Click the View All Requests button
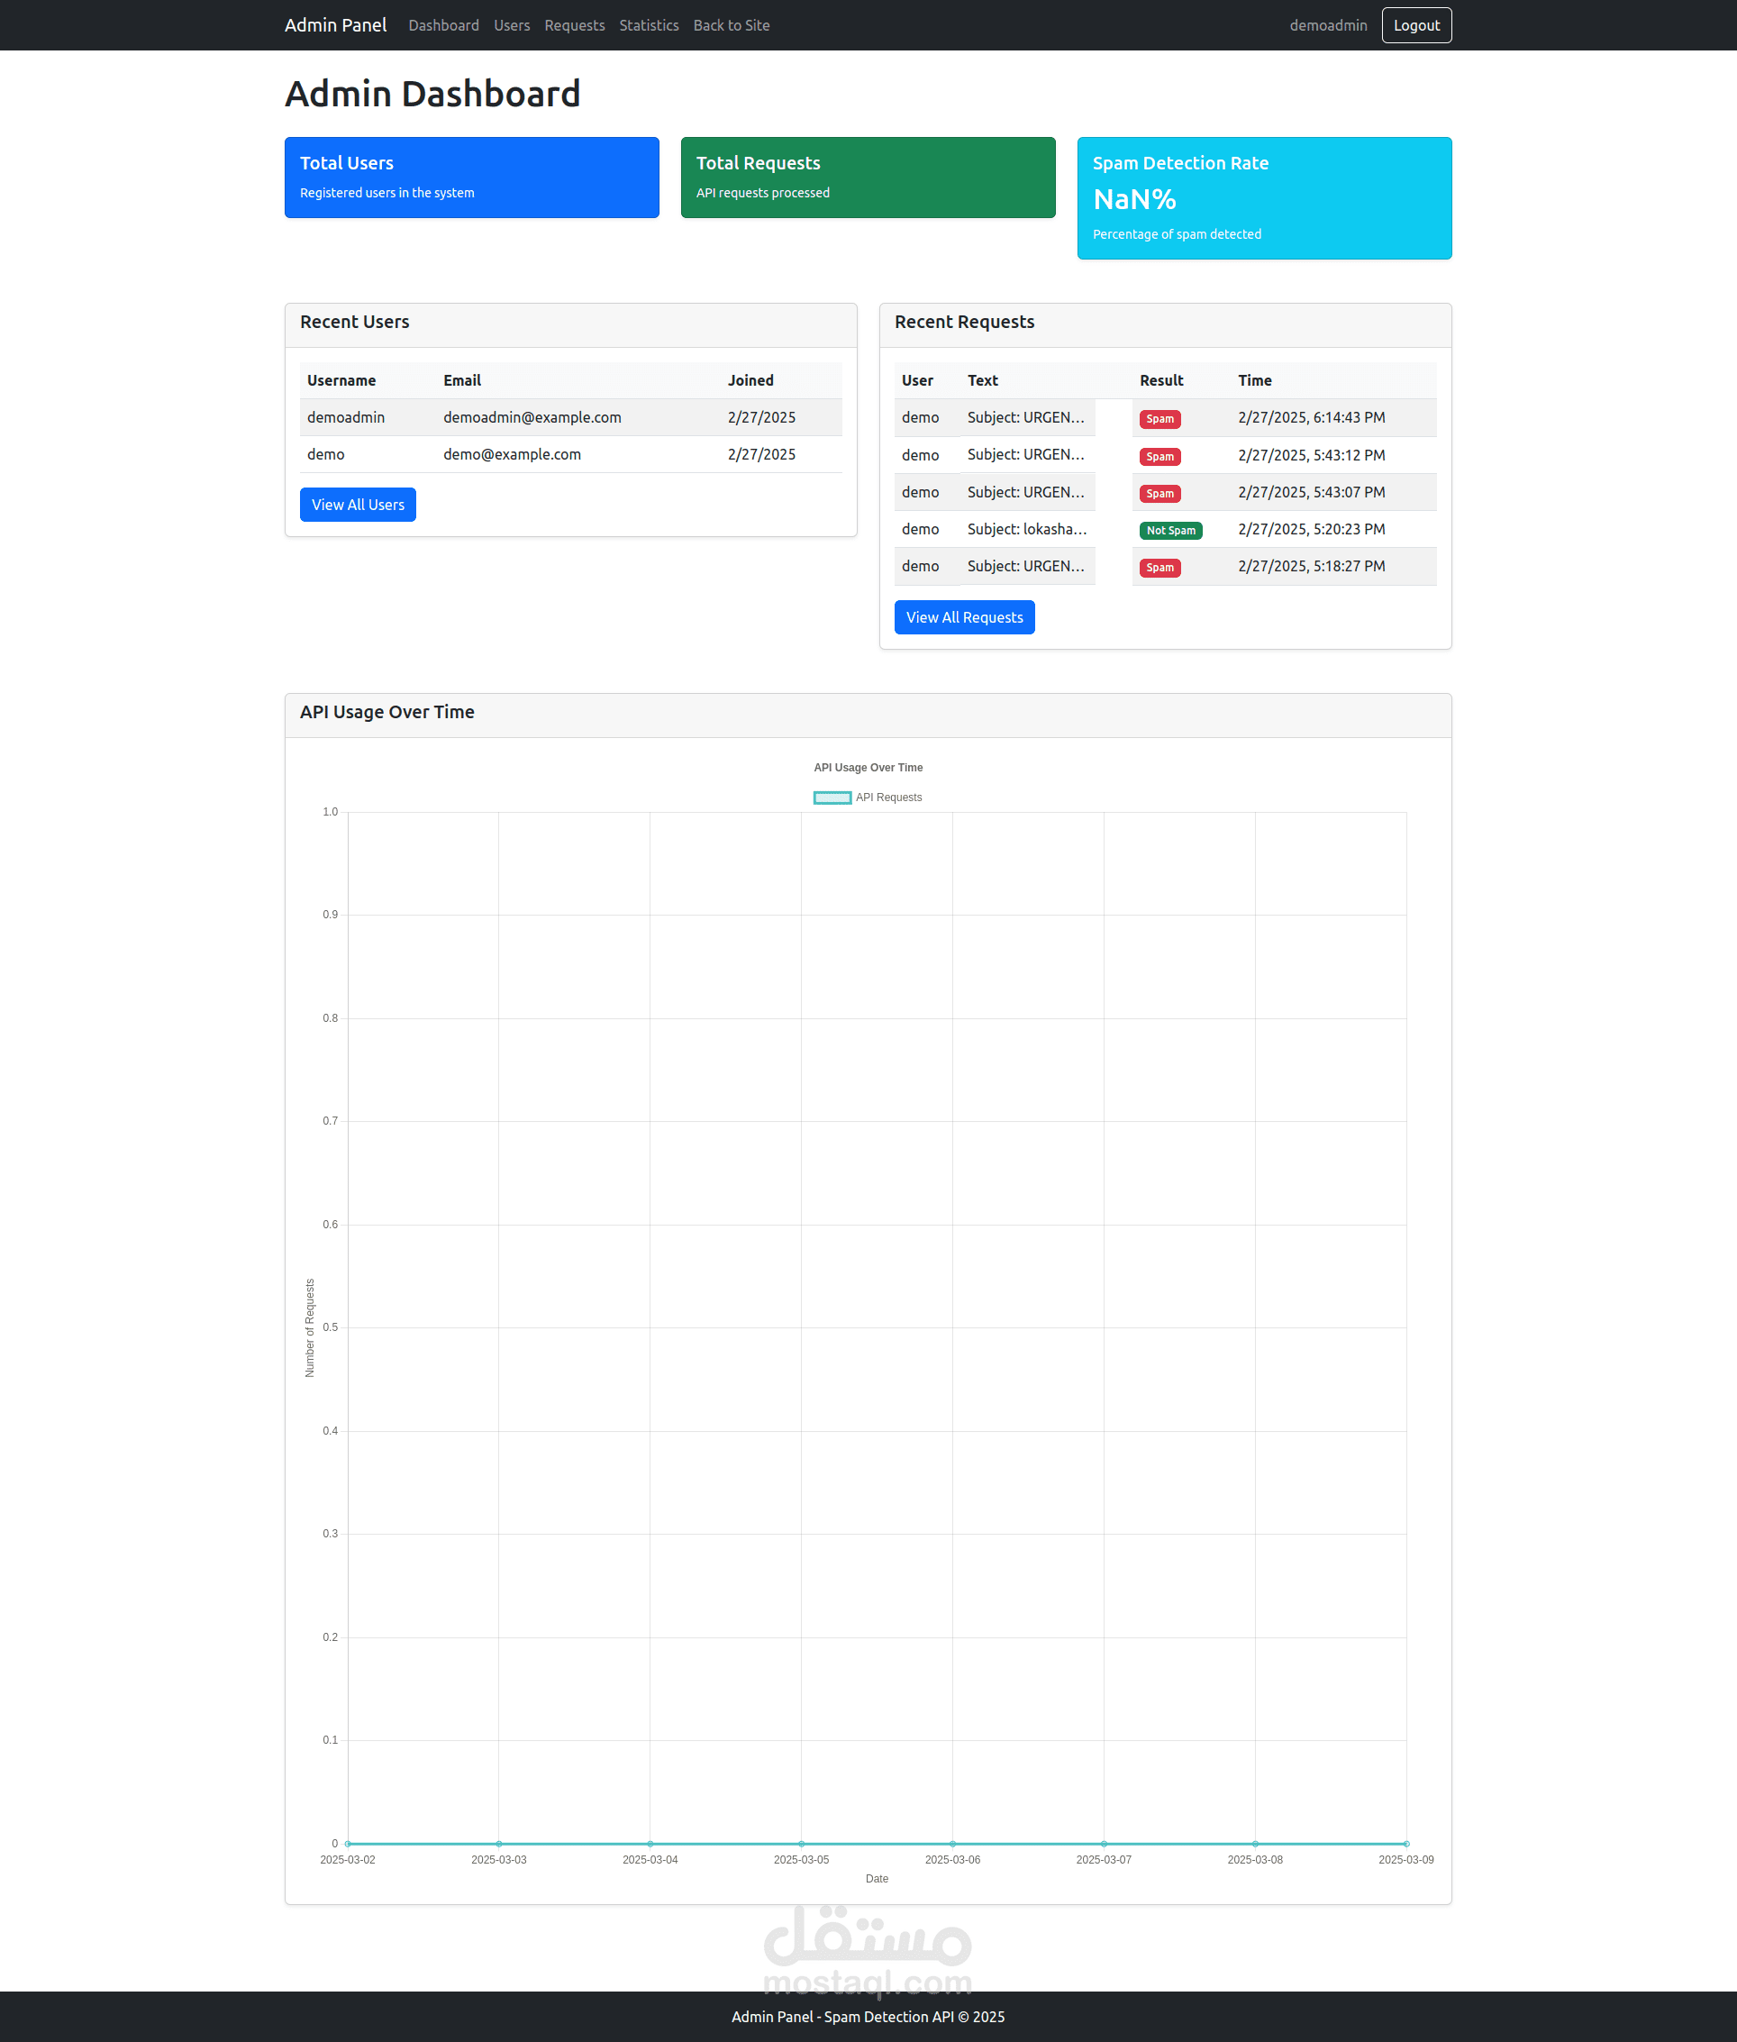Screen dimensions: 1737x2042 [963, 616]
